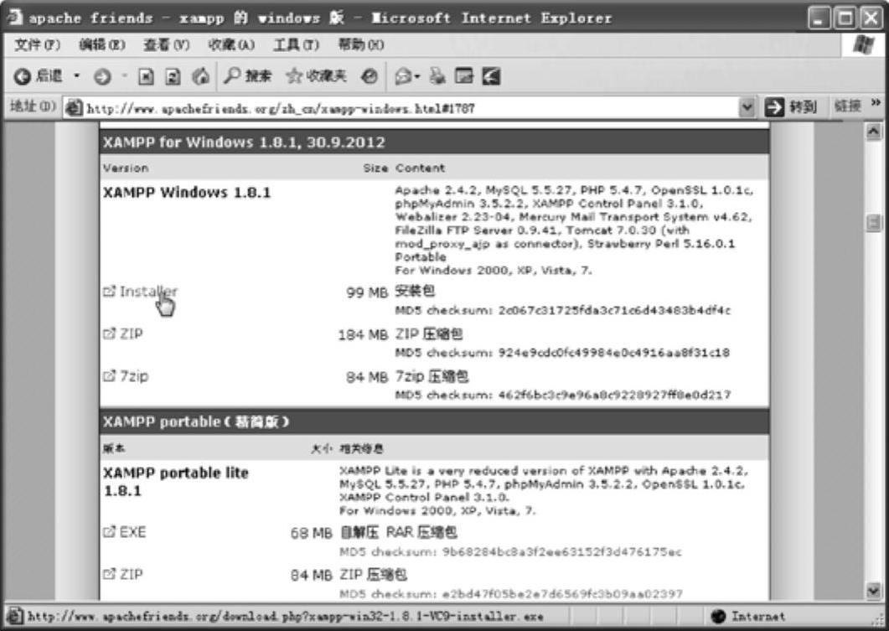Click the '68 MB' size value
This screenshot has width=889, height=631.
pos(311,533)
